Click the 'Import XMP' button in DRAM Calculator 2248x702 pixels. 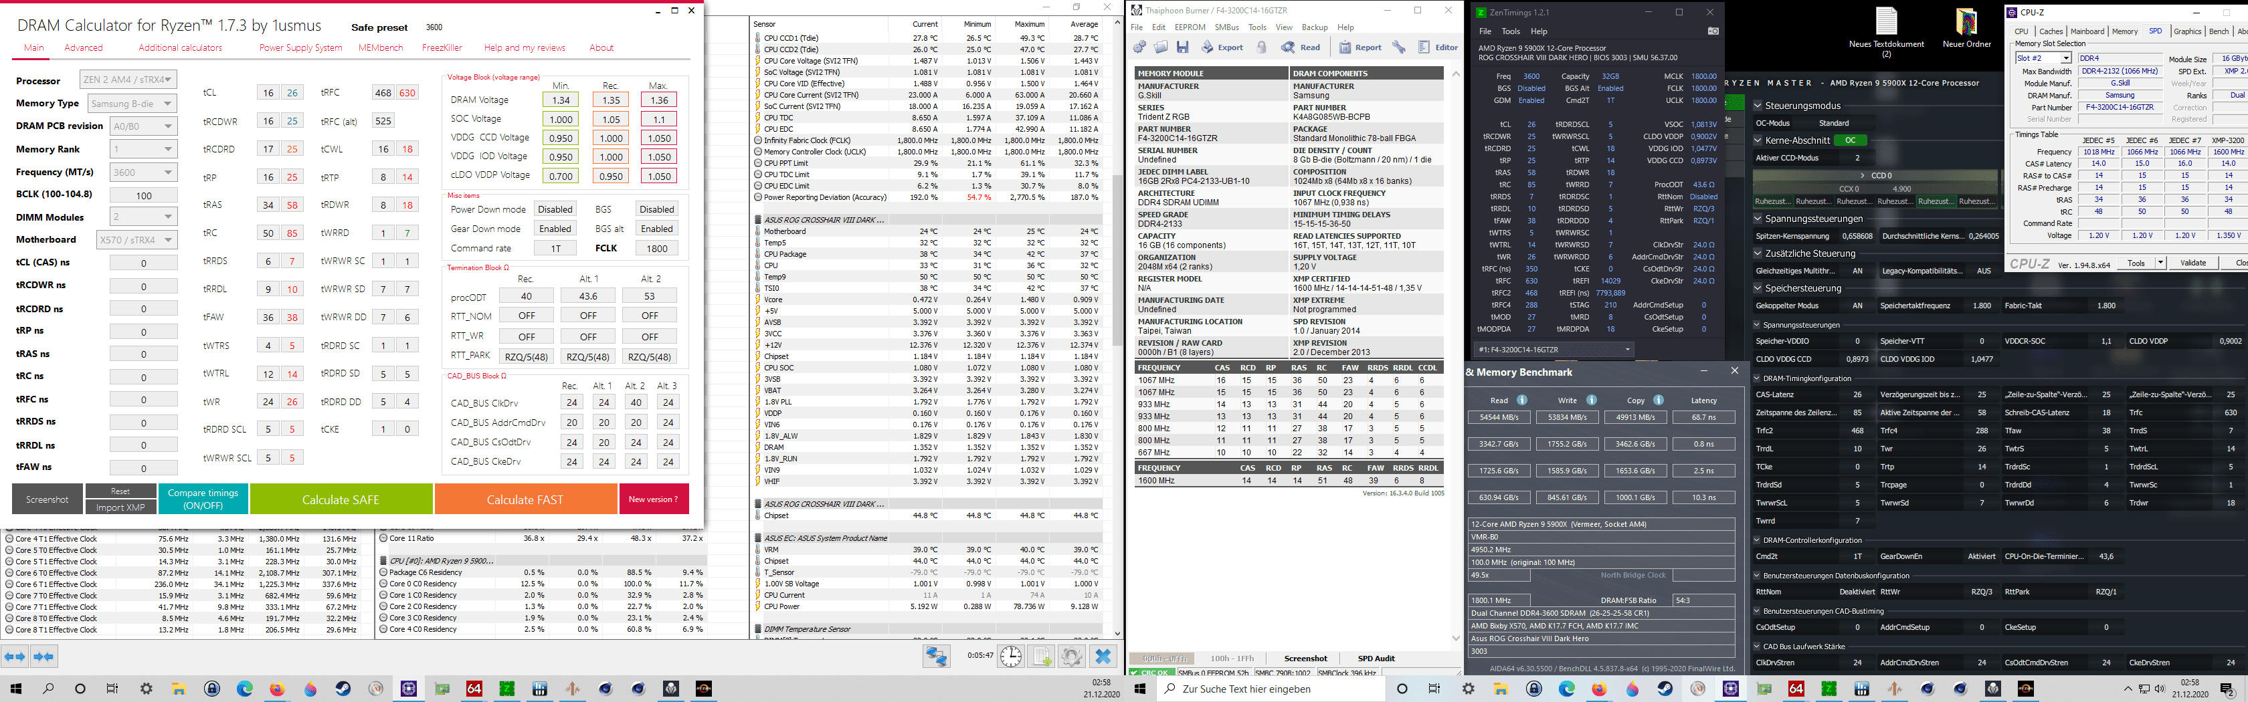[x=120, y=507]
